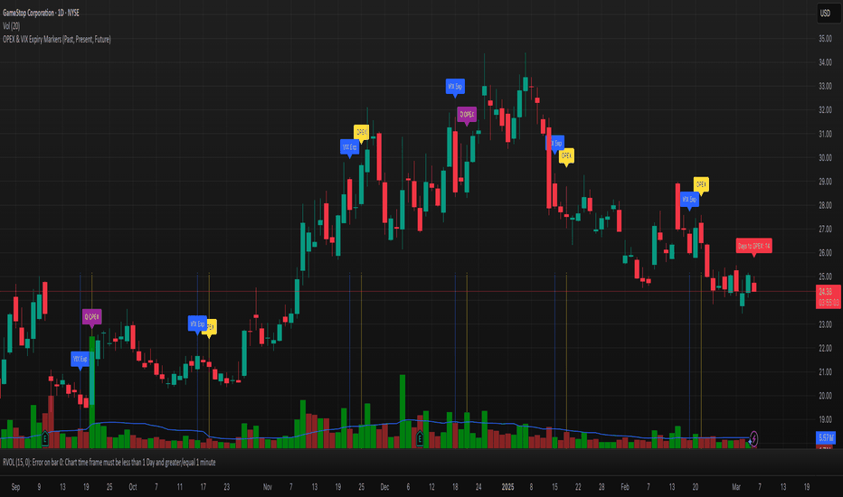Viewport: 843px width, 497px height.
Task: Click the 25.00 price axis label
Action: [825, 277]
